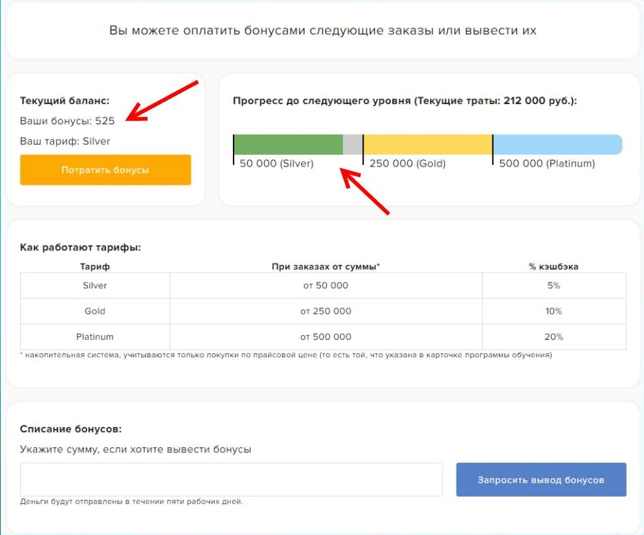This screenshot has width=644, height=535.
Task: Click the 'Вы можете оплатить бонусами' banner text
Action: pos(323,31)
